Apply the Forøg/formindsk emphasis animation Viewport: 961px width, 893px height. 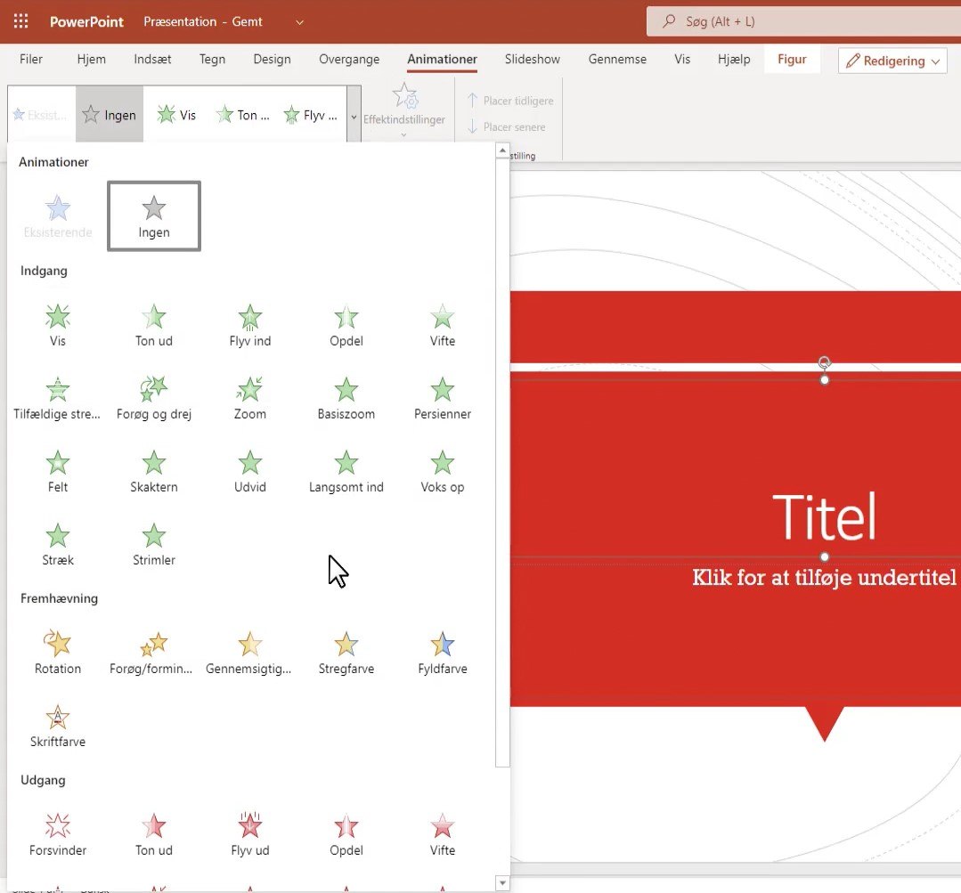tap(151, 653)
